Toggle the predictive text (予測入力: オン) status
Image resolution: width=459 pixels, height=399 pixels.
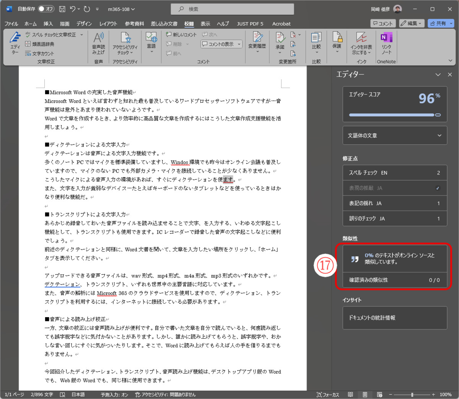pyautogui.click(x=114, y=394)
